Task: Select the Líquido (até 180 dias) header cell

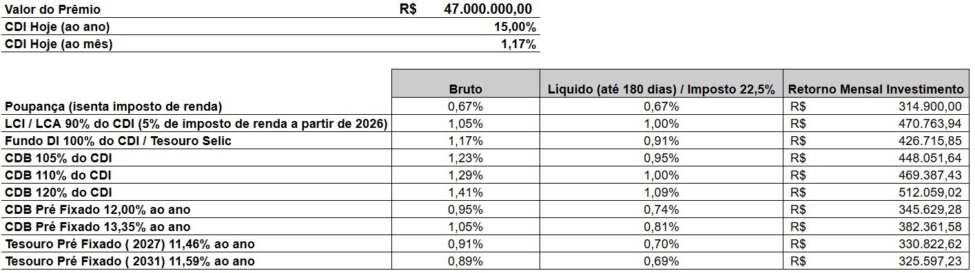Action: [x=661, y=89]
